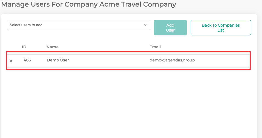262x138 pixels.
Task: Click the chevron arrow in the user selector
Action: [x=146, y=25]
